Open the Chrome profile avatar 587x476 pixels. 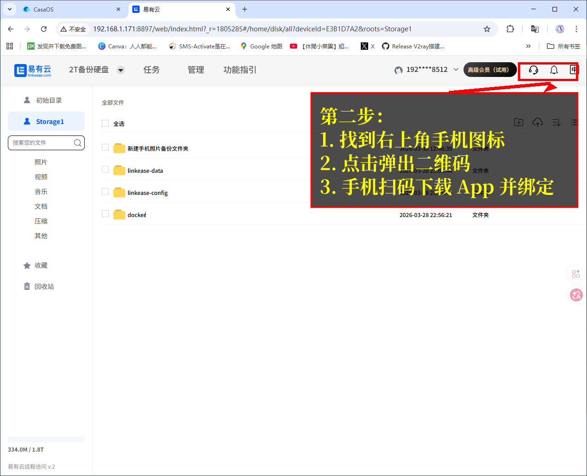(560, 29)
